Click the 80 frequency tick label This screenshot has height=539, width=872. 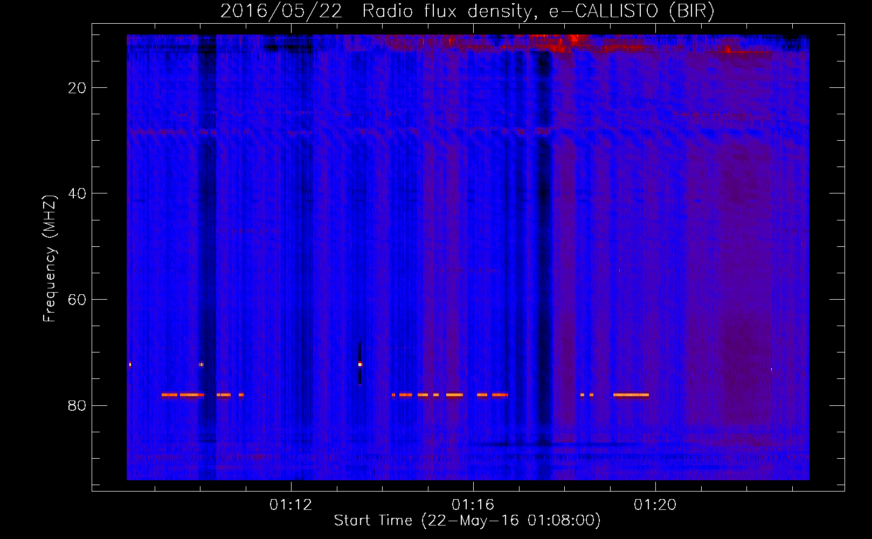pyautogui.click(x=77, y=405)
